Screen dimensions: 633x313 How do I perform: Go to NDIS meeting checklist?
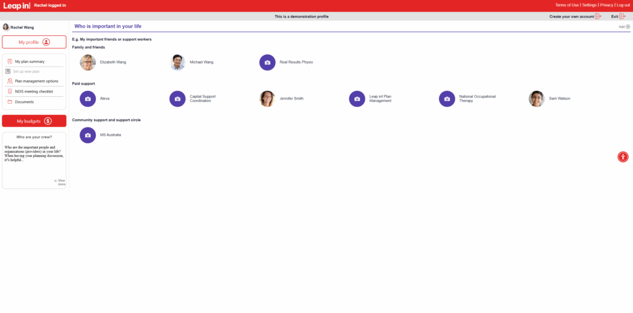point(34,91)
